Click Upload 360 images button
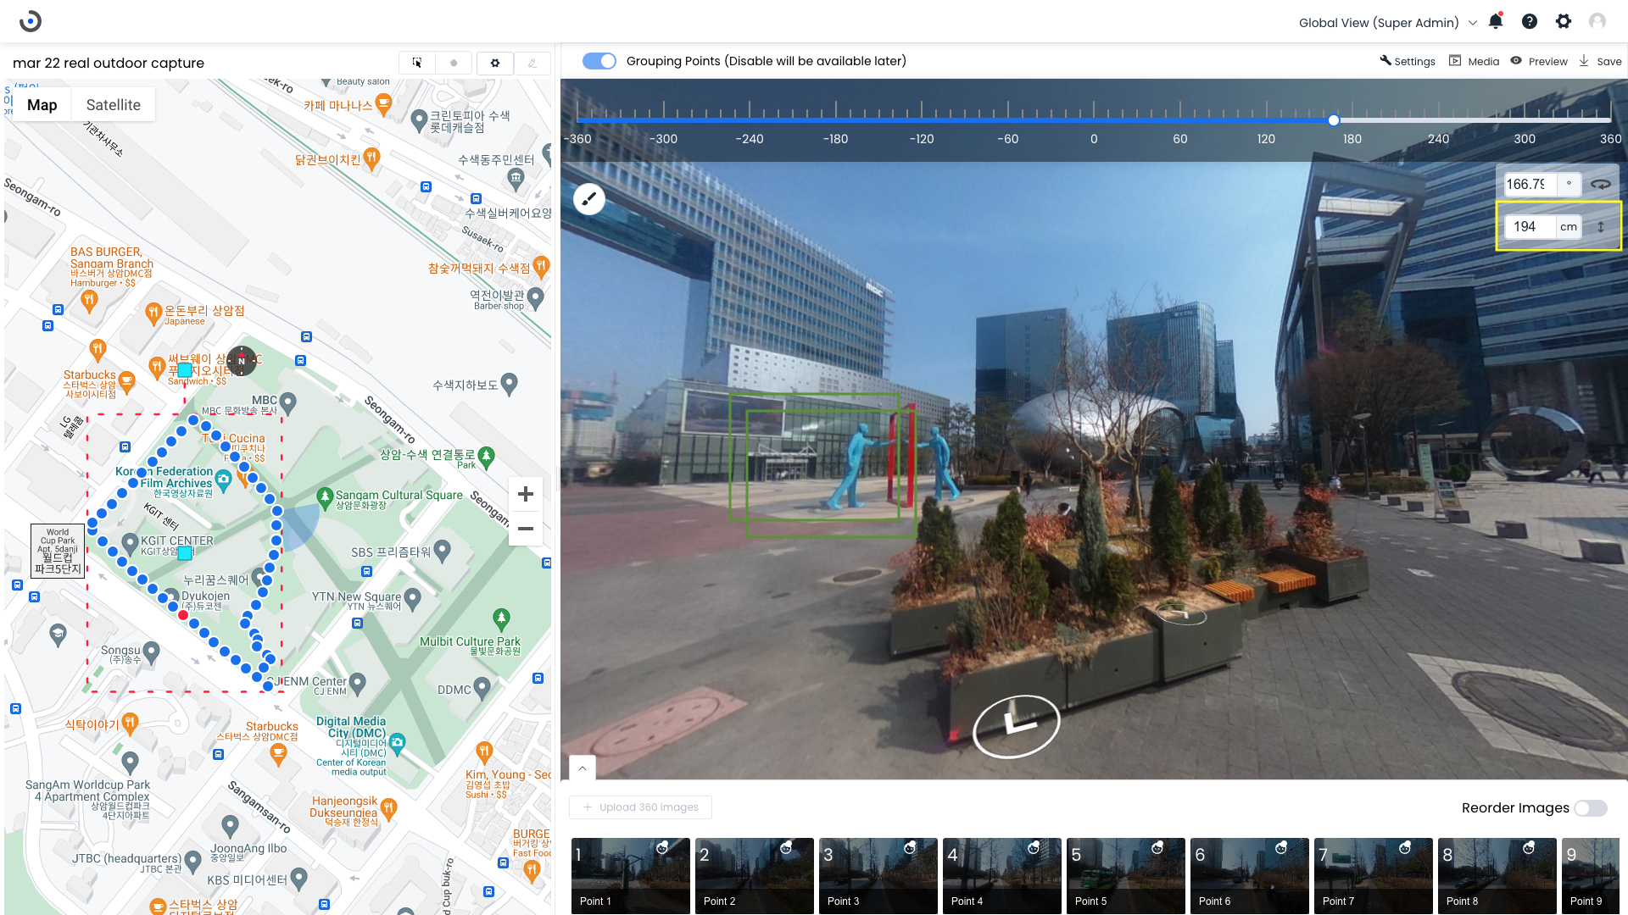Screen dimensions: 1628x915 (x=641, y=807)
